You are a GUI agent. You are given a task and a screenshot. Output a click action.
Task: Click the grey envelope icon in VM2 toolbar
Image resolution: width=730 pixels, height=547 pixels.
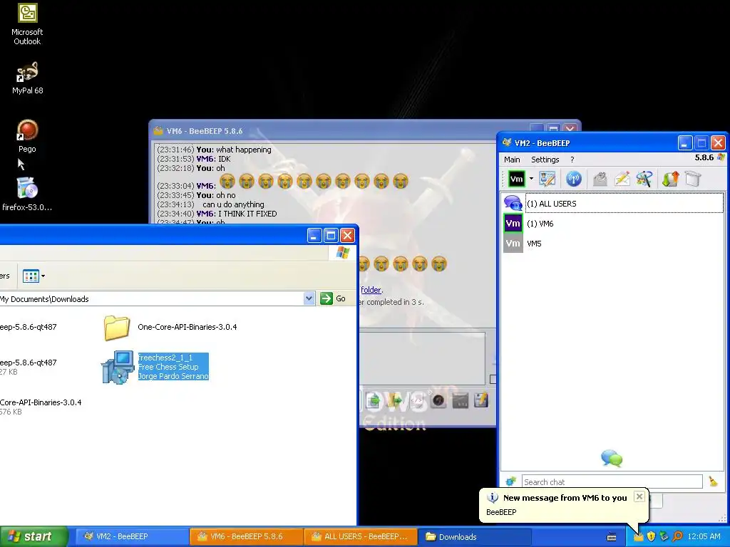coord(600,179)
